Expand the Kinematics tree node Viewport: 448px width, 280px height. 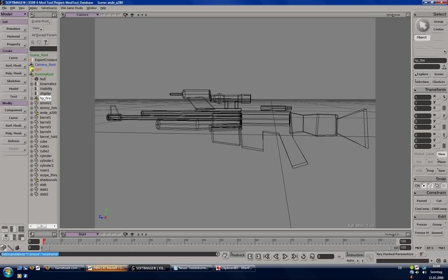click(31, 84)
